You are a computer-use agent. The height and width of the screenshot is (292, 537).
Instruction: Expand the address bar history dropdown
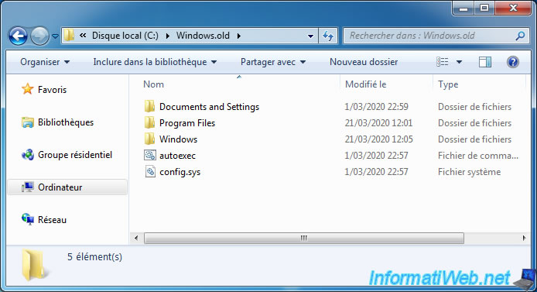(310, 36)
